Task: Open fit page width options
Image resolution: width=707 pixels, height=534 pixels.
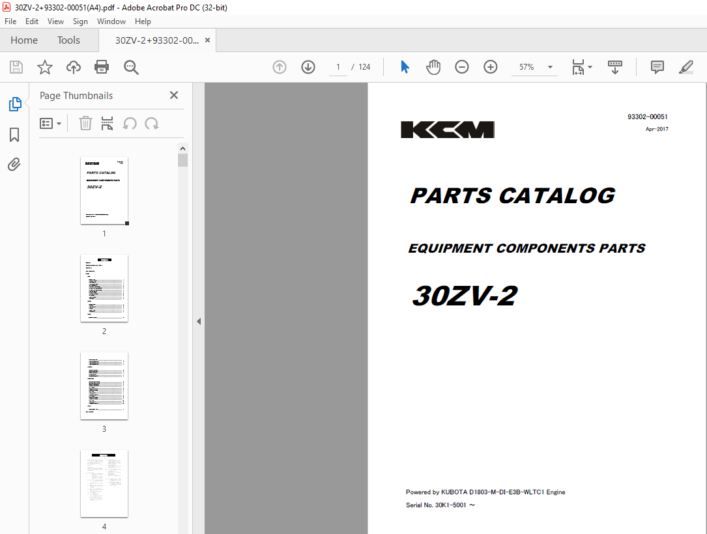Action: tap(582, 67)
